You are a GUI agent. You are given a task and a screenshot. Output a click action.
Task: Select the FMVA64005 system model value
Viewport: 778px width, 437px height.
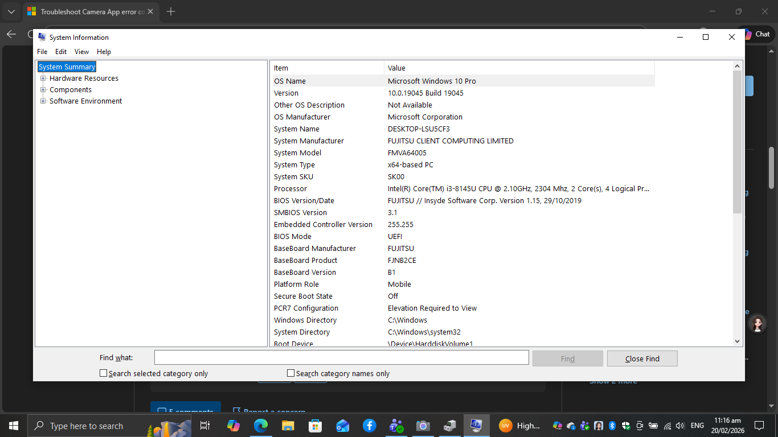(407, 152)
